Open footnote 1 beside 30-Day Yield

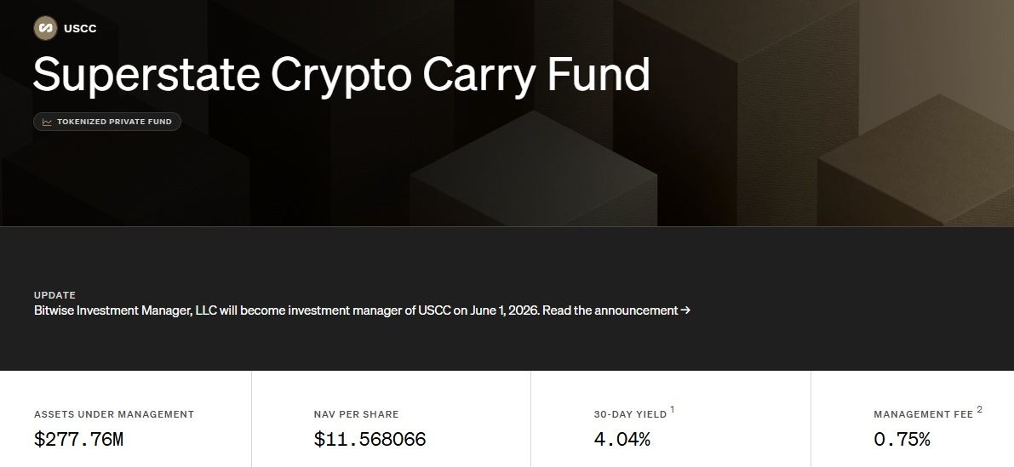(673, 409)
